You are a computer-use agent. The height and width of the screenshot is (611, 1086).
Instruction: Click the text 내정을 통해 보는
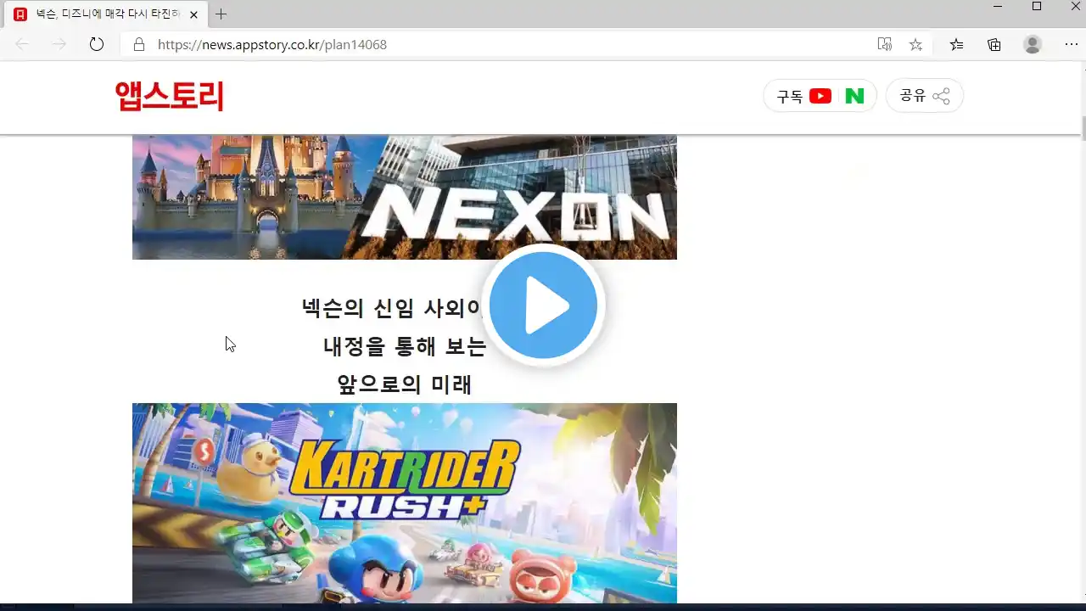[x=405, y=346]
